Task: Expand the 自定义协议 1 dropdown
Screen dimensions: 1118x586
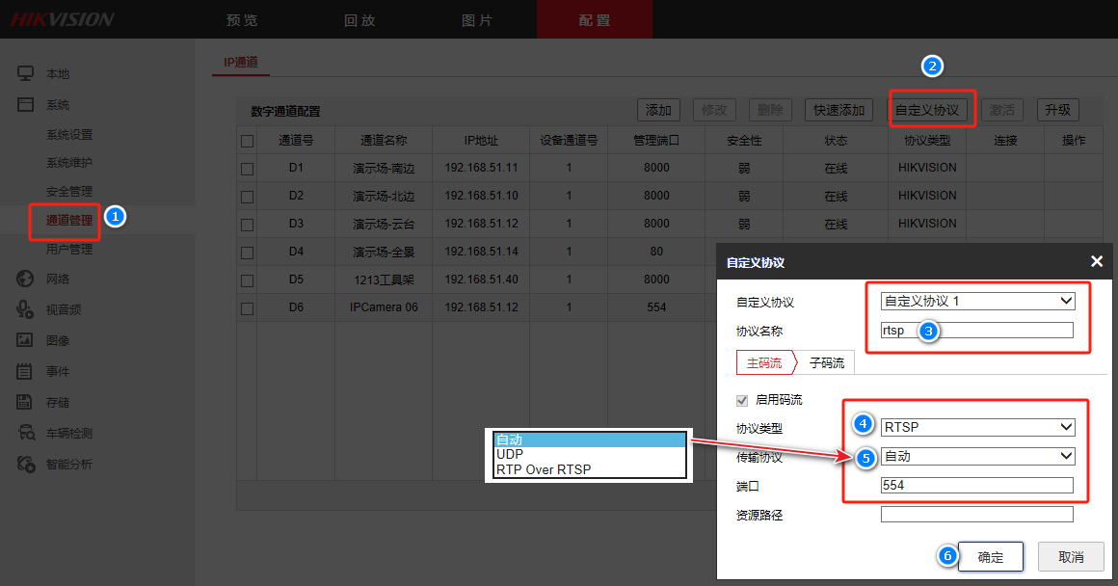Action: [976, 301]
